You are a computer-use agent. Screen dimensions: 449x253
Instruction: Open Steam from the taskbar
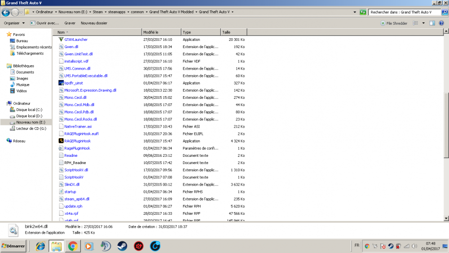[x=122, y=246]
